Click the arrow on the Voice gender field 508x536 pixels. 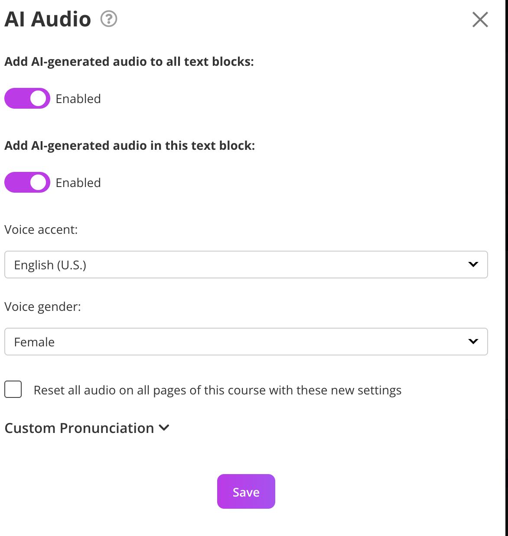click(x=473, y=341)
